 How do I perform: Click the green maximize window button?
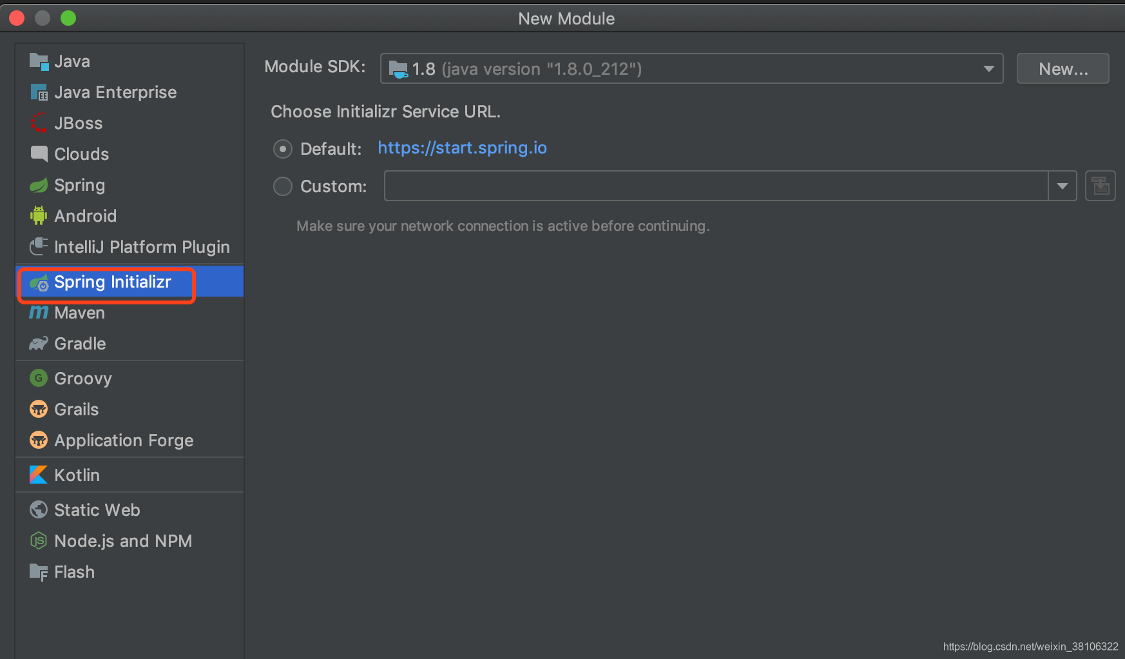click(68, 18)
